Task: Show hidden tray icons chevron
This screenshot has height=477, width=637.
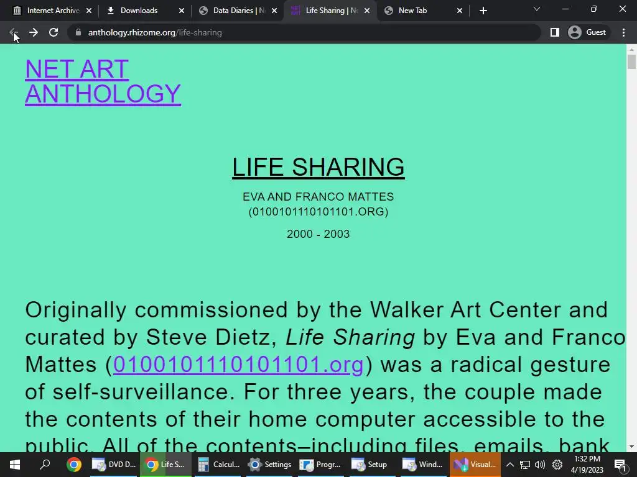Action: click(510, 465)
